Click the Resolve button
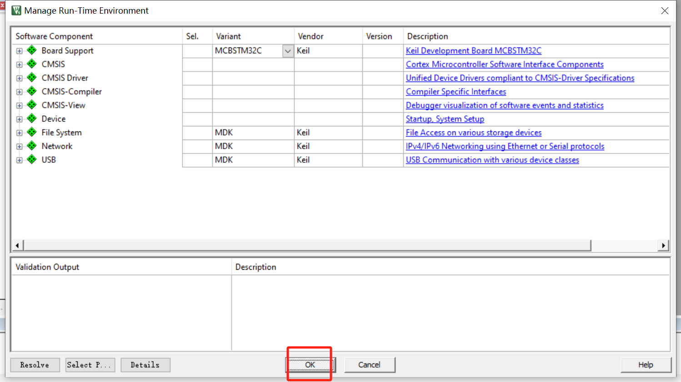The width and height of the screenshot is (681, 382). [x=35, y=365]
